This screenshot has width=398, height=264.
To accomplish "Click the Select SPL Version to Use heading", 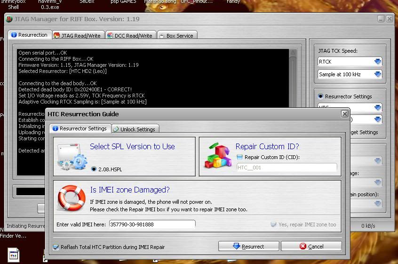I will pyautogui.click(x=132, y=146).
